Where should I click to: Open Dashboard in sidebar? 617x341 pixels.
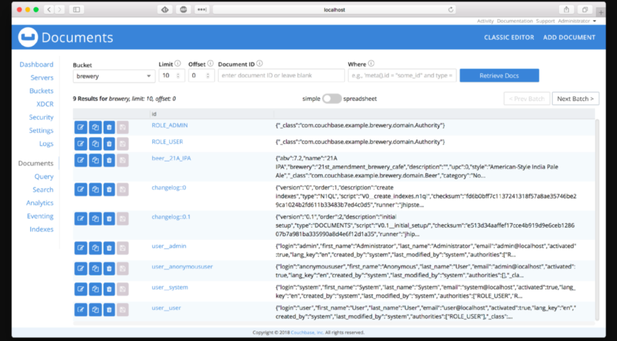point(37,64)
